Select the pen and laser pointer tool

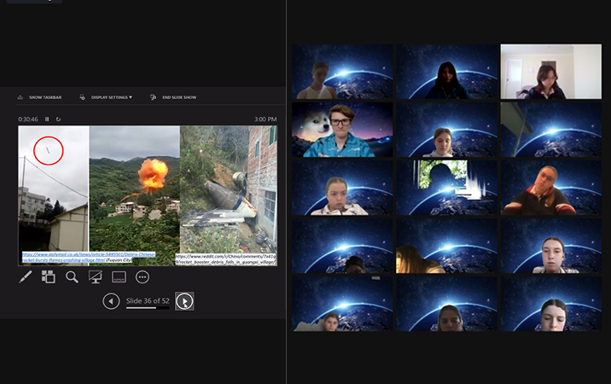[x=26, y=277]
